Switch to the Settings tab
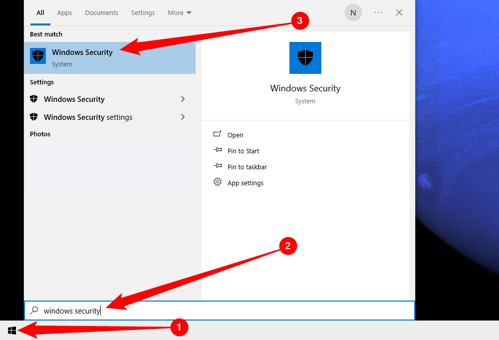This screenshot has width=499, height=340. (143, 12)
